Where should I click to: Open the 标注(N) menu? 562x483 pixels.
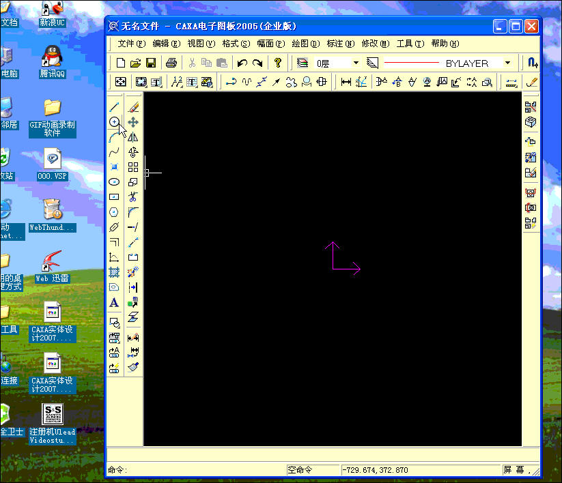click(x=341, y=44)
